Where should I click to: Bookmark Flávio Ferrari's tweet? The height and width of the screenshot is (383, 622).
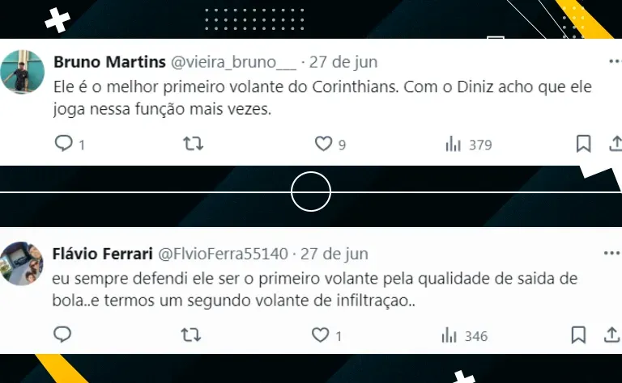pyautogui.click(x=579, y=335)
